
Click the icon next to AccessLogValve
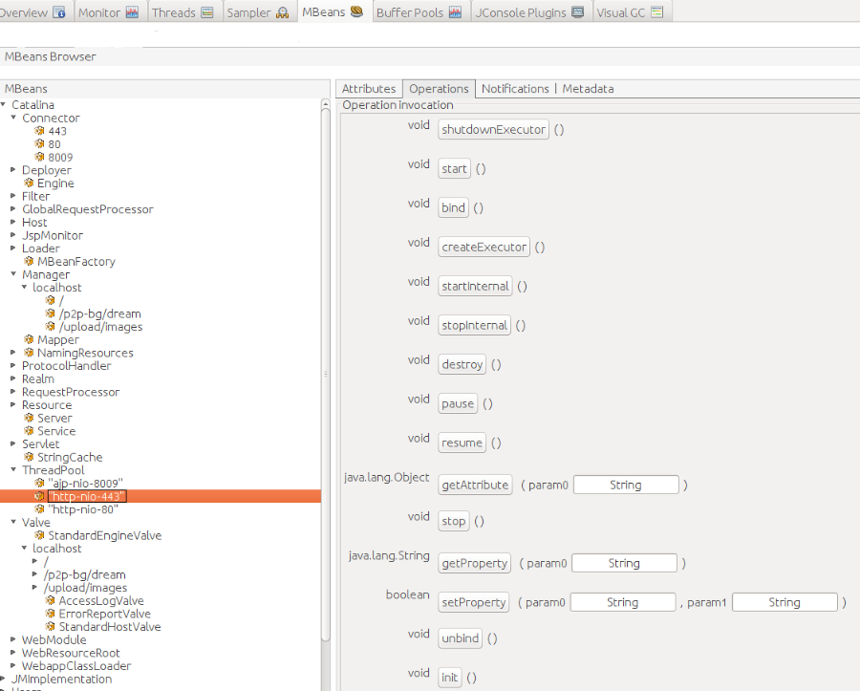tap(51, 601)
